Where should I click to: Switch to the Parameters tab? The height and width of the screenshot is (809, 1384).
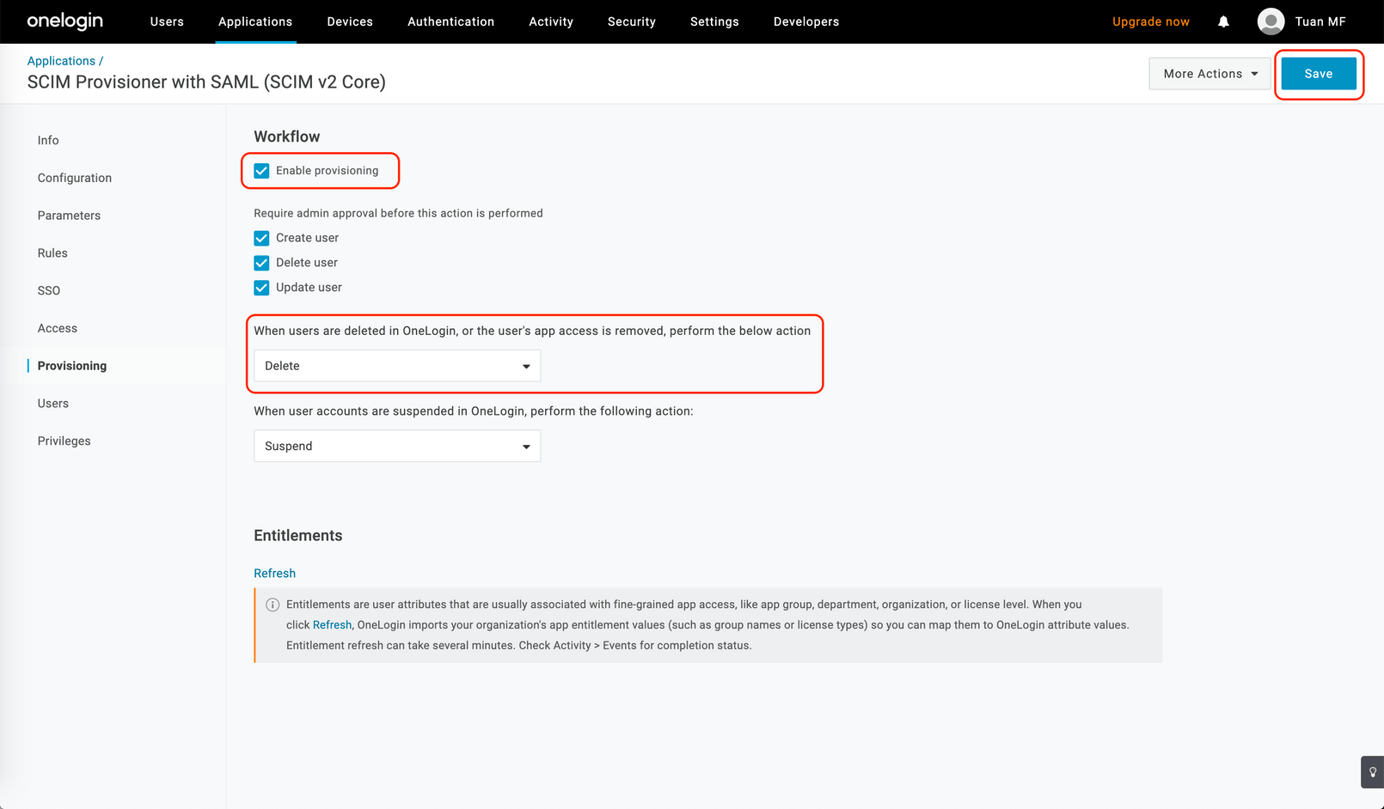(x=69, y=216)
